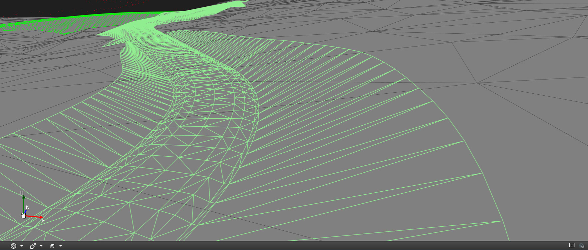Click the red E axis arrow
This screenshot has width=588, height=250.
[x=35, y=217]
